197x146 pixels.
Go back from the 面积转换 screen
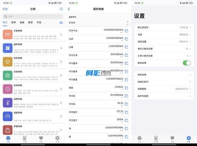point(69,9)
